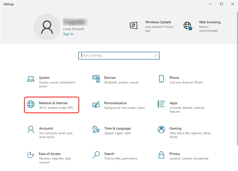
Task: Open Web browsing Restore recommended text
Action: (208, 29)
